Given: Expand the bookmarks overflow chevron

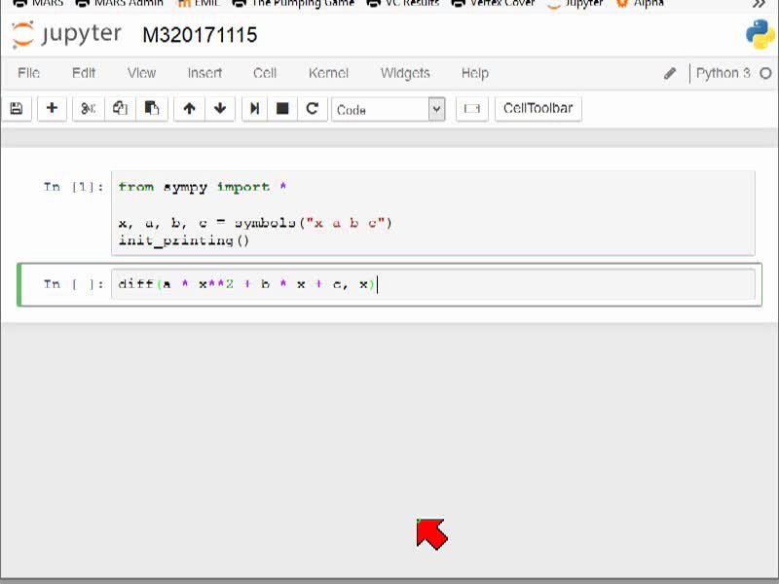Looking at the screenshot, I should coord(759,4).
